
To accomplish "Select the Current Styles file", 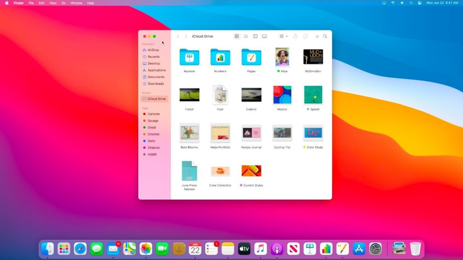I will pos(251,171).
